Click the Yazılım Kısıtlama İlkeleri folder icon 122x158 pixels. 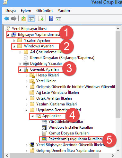click(x=32, y=104)
